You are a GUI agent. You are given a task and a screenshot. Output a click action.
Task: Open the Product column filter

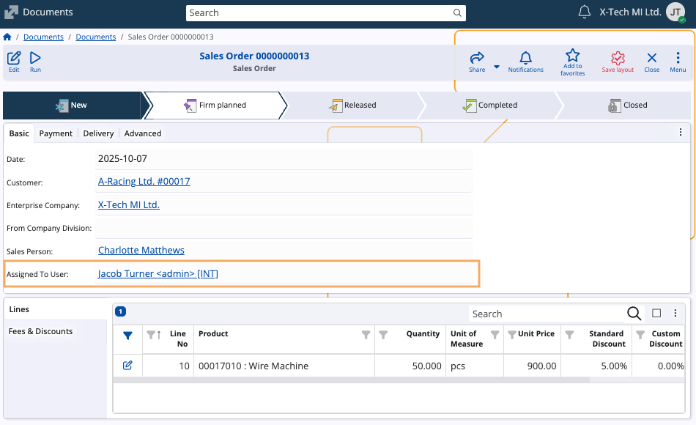[x=366, y=335]
